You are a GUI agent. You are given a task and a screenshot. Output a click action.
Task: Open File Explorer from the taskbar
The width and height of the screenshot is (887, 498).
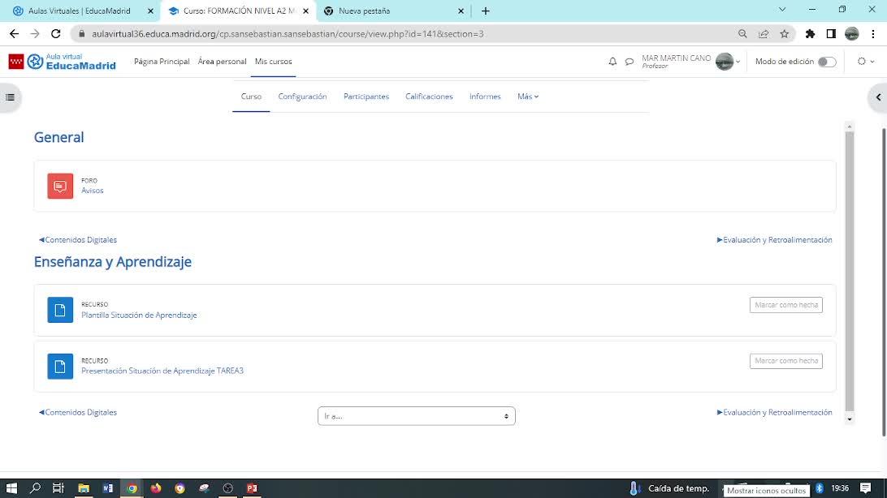pos(84,487)
